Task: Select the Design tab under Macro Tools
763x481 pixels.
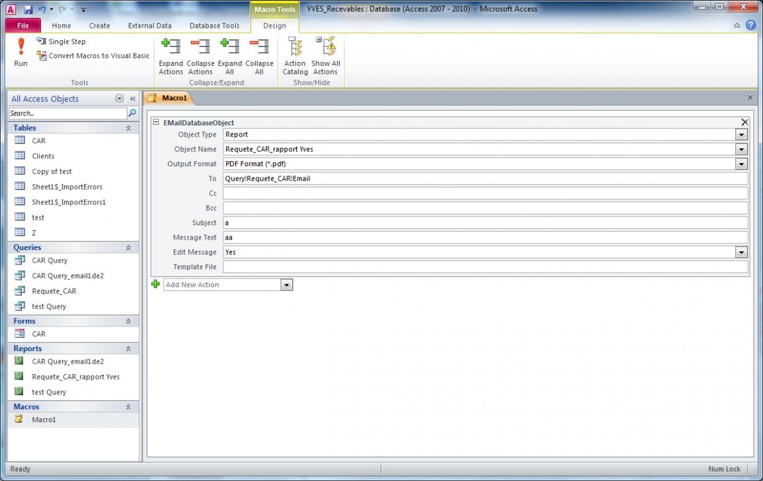Action: 274,26
